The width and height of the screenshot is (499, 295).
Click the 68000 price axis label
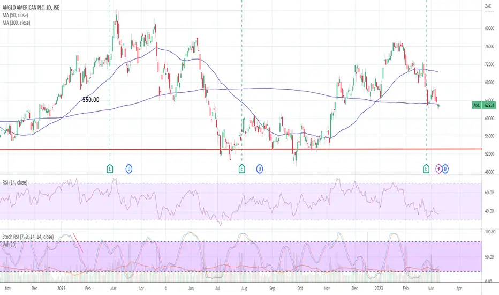click(x=489, y=82)
